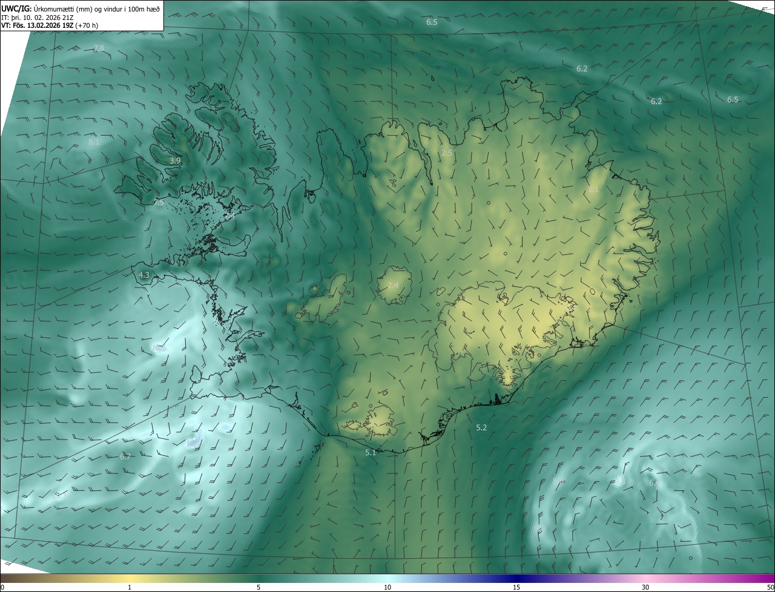
Task: Click the 2.1 value over east Iceland
Action: (593, 189)
